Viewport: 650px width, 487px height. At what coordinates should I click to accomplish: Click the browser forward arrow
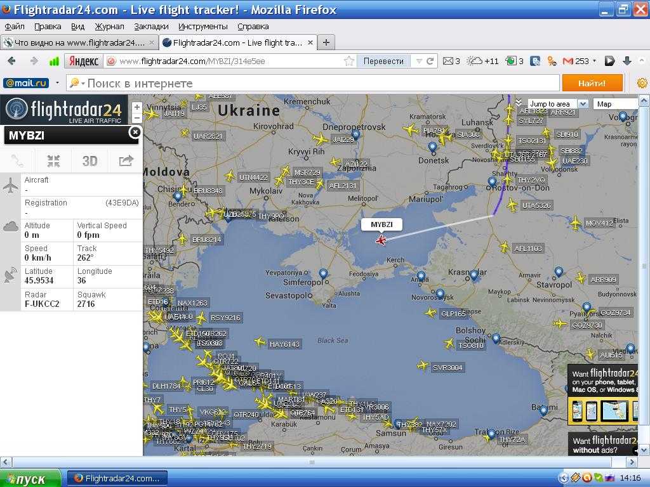(34, 62)
